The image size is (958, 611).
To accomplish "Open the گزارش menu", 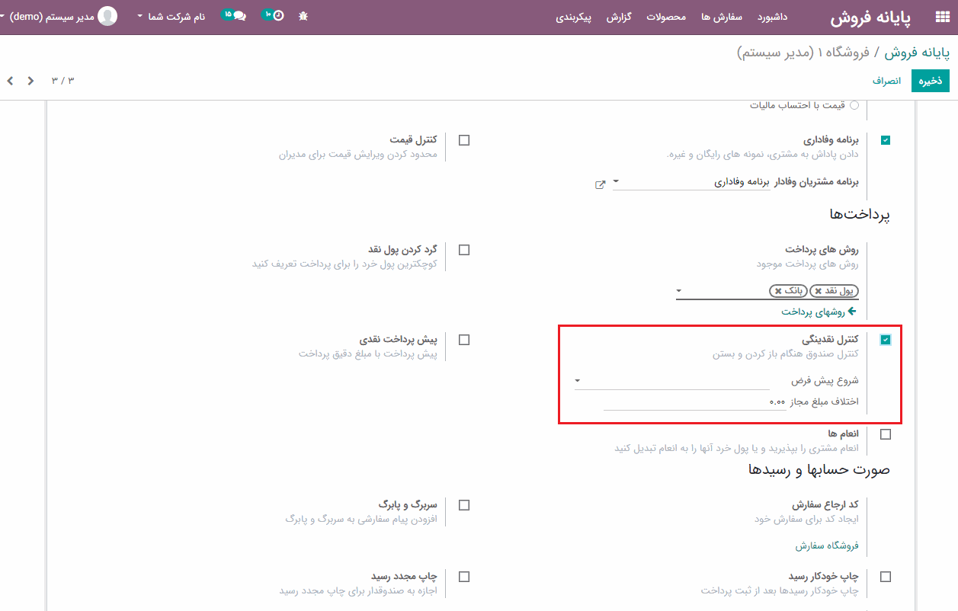I will tap(619, 17).
